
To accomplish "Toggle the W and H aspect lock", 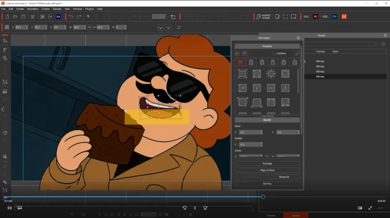I will (90, 27).
